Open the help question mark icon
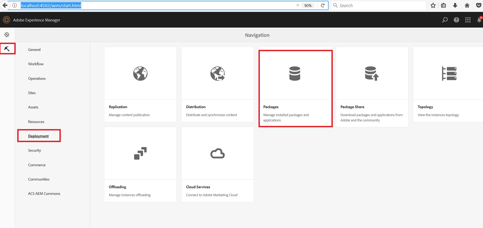Screen dimensions: 483x228 pos(456,20)
